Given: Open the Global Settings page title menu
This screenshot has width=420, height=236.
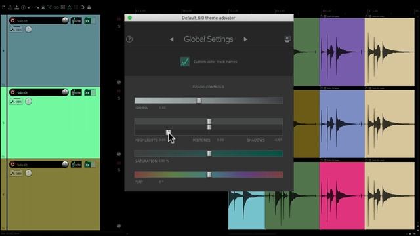Looking at the screenshot, I should click(209, 39).
